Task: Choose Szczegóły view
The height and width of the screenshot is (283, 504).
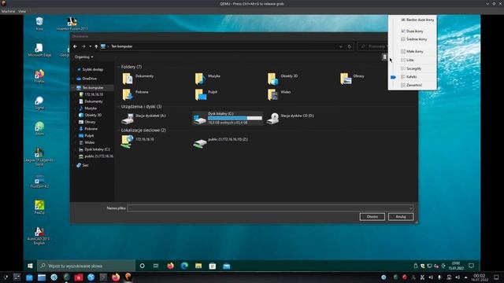Action: click(411, 68)
